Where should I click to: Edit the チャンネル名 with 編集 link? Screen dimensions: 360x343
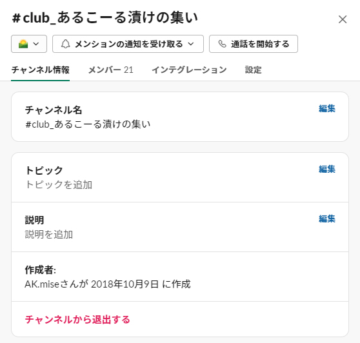pyautogui.click(x=327, y=108)
